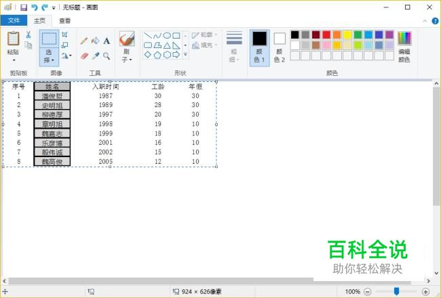Choose the Rectangle shape
This screenshot has width=441, height=298.
pos(176,36)
